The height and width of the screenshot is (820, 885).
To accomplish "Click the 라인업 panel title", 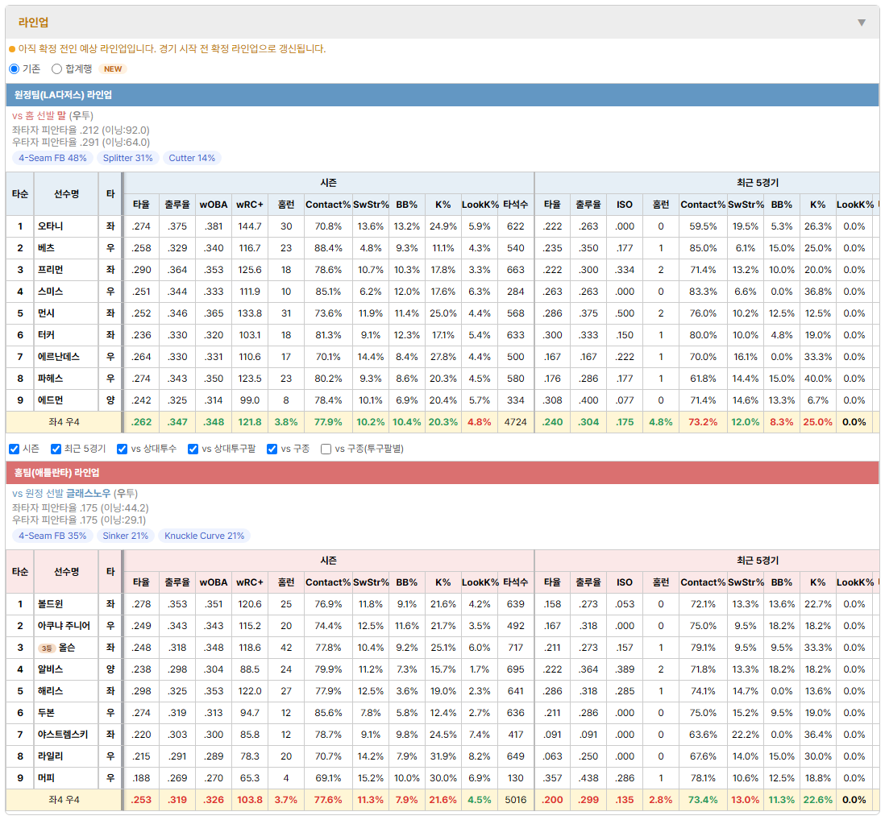I will pyautogui.click(x=33, y=23).
